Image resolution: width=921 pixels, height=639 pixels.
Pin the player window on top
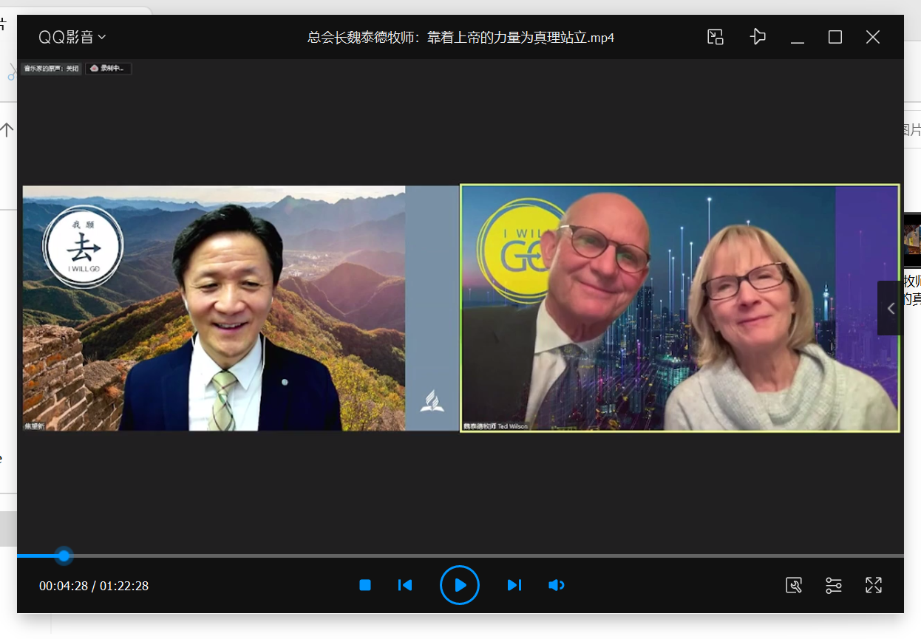tap(758, 37)
